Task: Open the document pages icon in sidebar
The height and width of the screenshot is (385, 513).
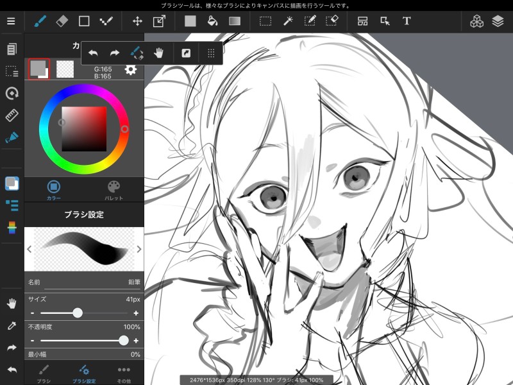Action: pos(12,49)
